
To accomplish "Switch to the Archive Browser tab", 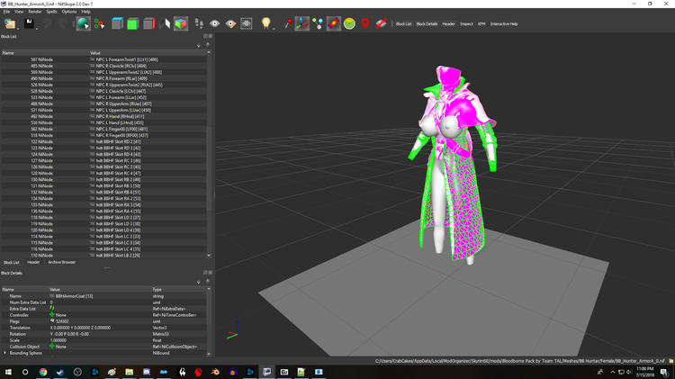I will coord(61,262).
